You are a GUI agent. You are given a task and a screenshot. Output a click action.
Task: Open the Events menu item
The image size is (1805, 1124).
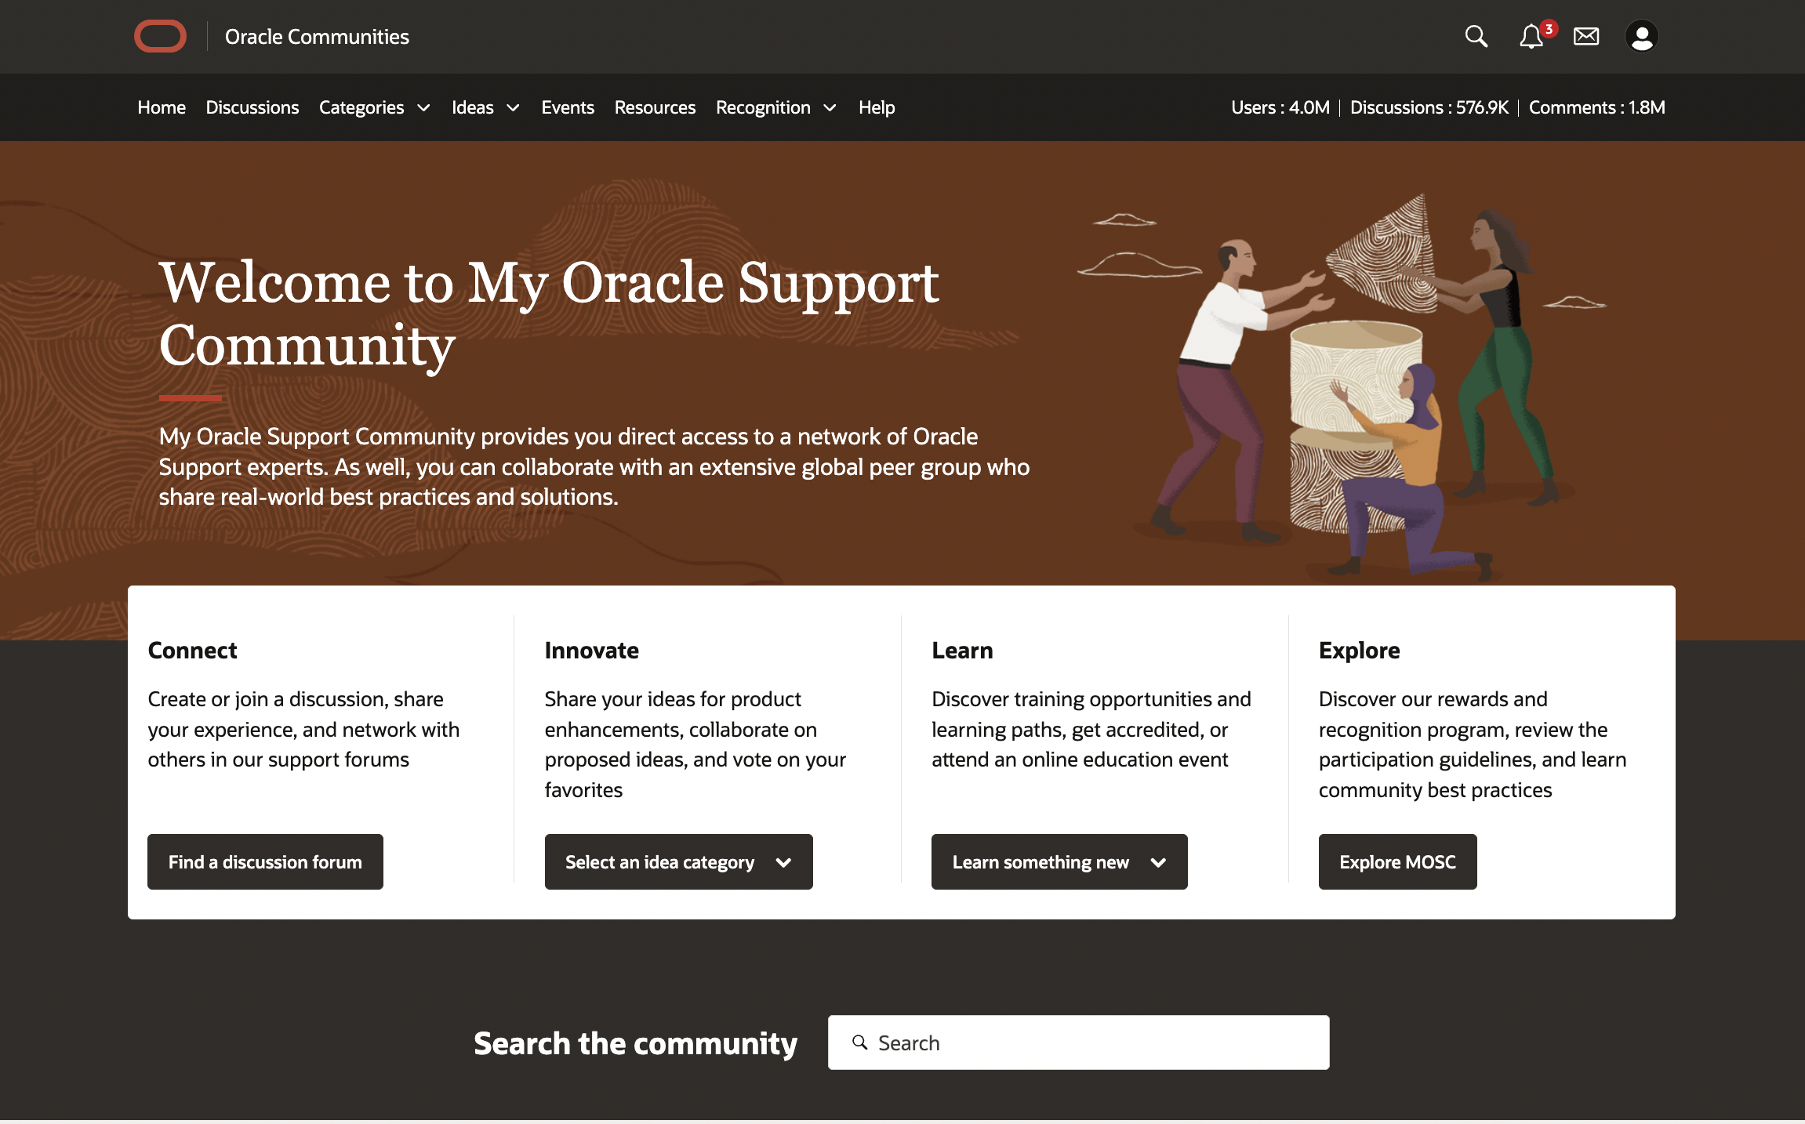coord(567,107)
